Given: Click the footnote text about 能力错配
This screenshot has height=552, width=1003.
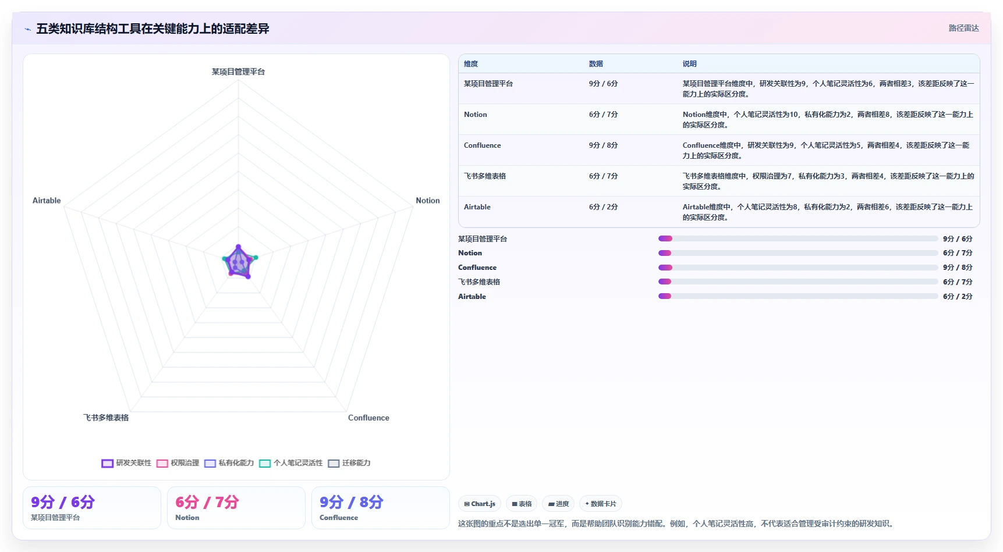Looking at the screenshot, I should point(675,523).
